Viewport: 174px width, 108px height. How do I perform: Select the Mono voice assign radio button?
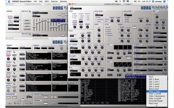tap(73, 16)
